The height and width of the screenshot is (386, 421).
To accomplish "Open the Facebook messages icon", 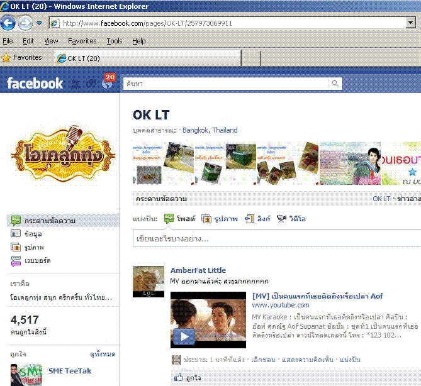I will [x=92, y=84].
